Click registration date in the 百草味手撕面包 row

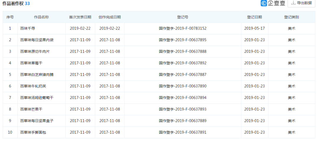[x=255, y=132]
